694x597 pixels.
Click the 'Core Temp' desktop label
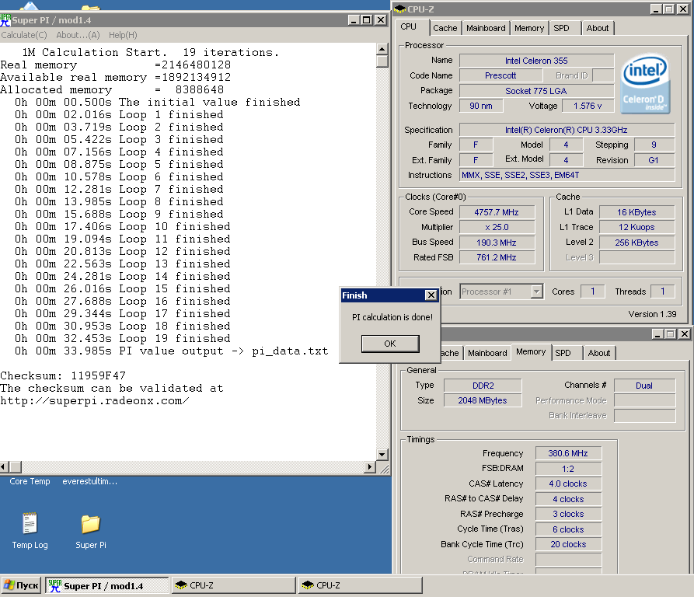(30, 481)
